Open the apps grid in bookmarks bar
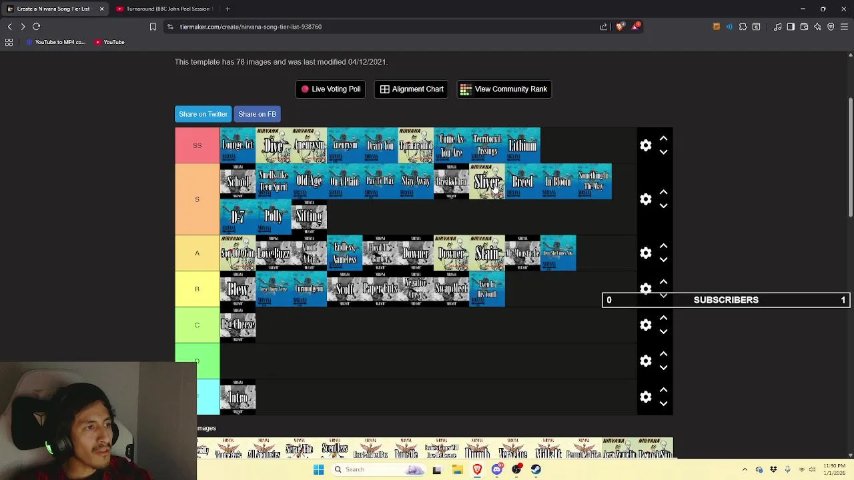 coord(9,42)
